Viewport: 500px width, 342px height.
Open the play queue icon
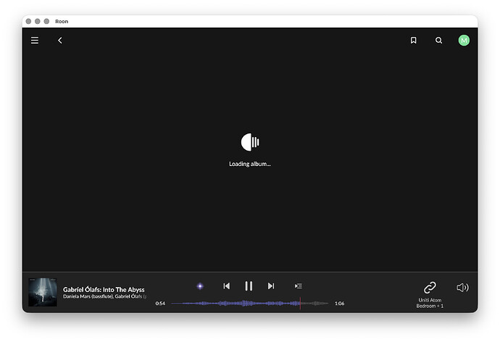pos(298,286)
